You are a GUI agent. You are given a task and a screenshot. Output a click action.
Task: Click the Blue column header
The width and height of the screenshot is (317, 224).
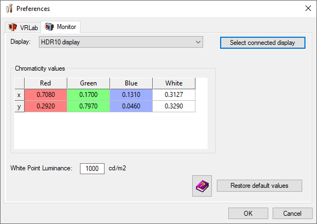(131, 83)
